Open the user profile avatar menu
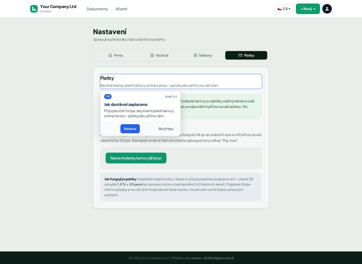The width and height of the screenshot is (362, 264). click(x=327, y=9)
